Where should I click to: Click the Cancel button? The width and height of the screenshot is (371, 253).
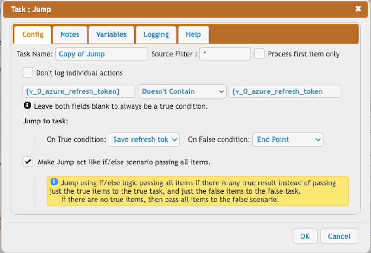coord(339,236)
